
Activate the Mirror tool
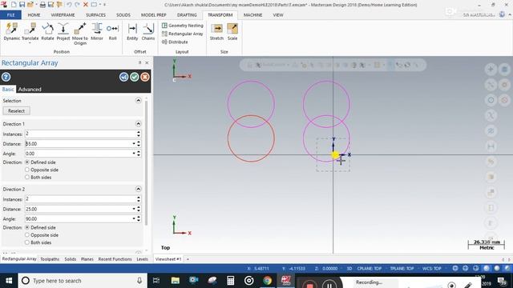pyautogui.click(x=97, y=32)
